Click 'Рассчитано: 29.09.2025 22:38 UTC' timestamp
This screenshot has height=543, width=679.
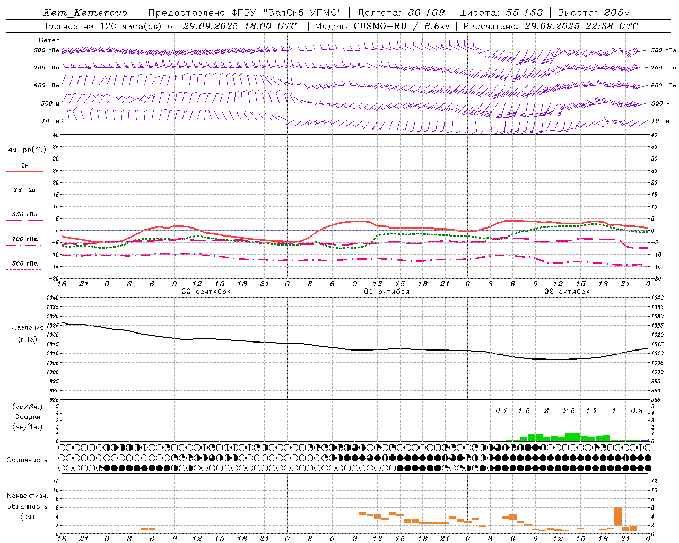click(x=551, y=26)
